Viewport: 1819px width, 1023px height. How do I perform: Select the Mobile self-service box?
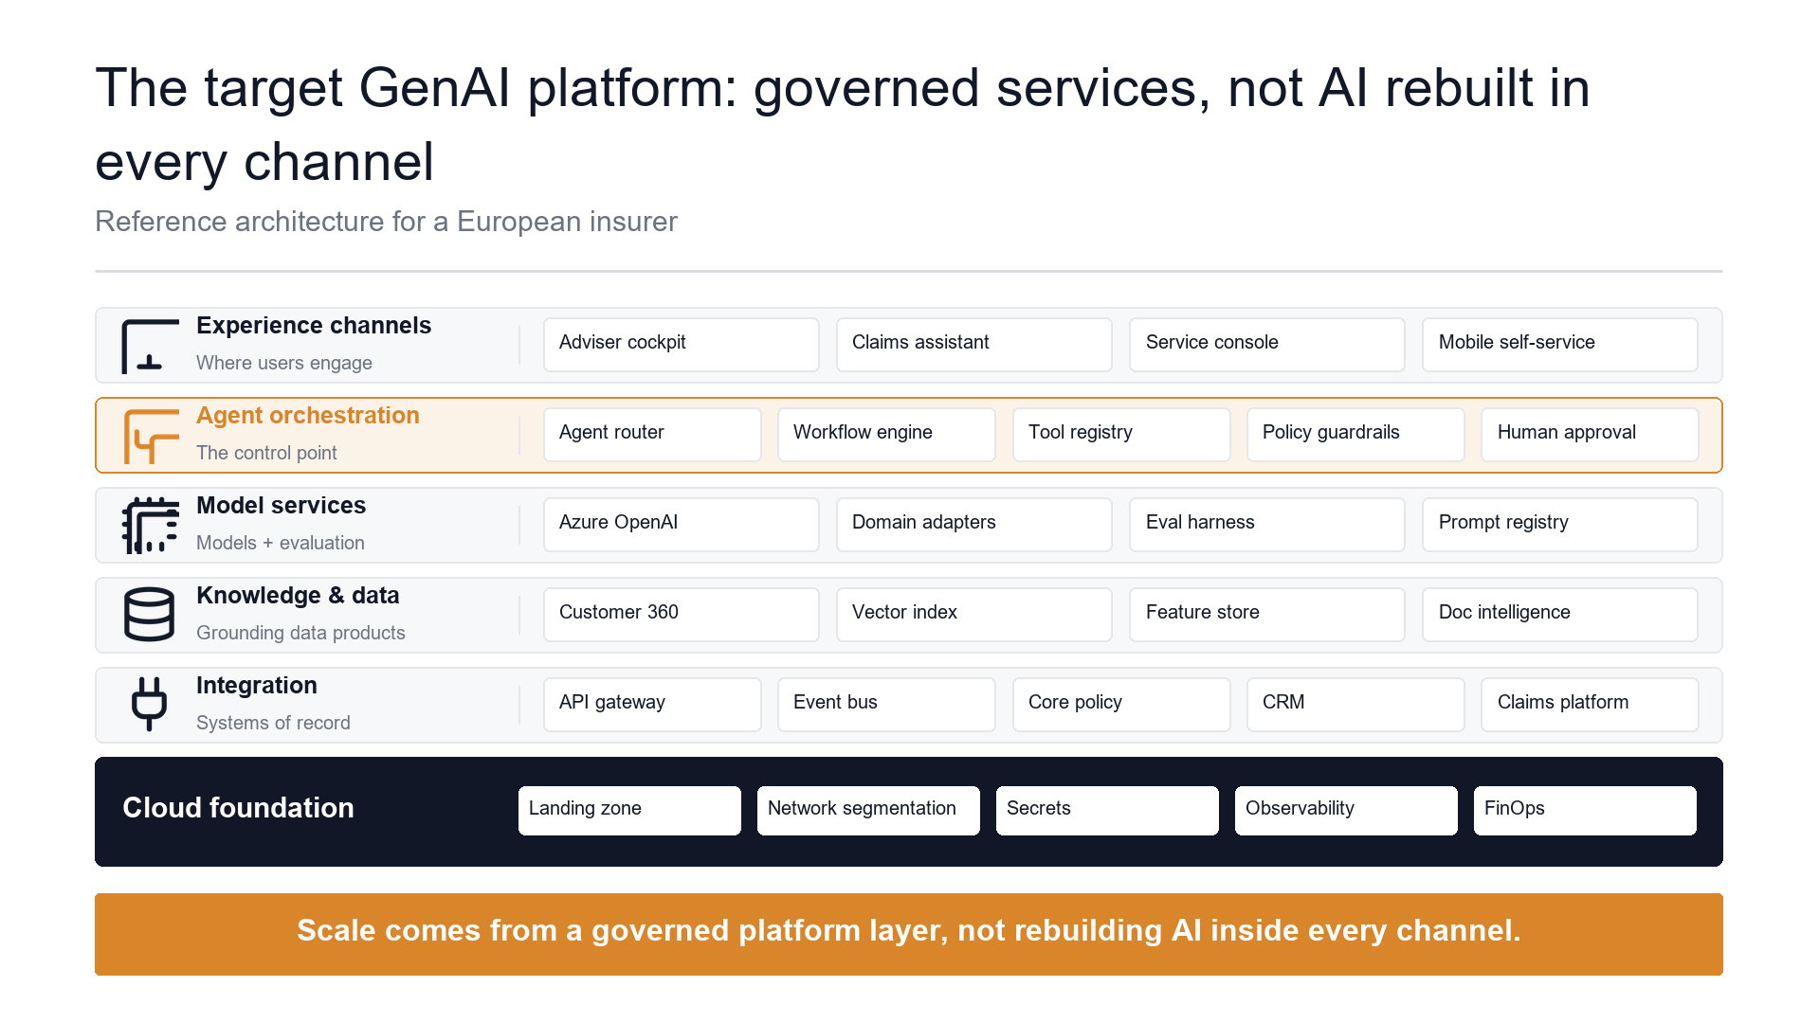[1559, 345]
